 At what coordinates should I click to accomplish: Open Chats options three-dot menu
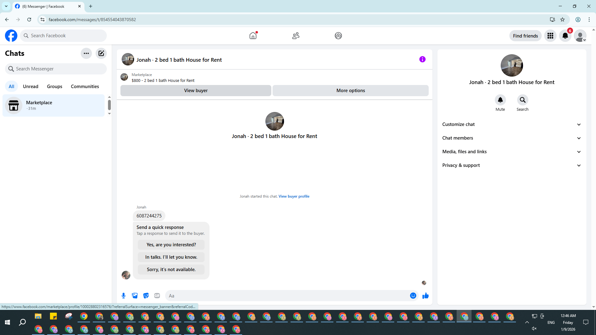click(86, 53)
